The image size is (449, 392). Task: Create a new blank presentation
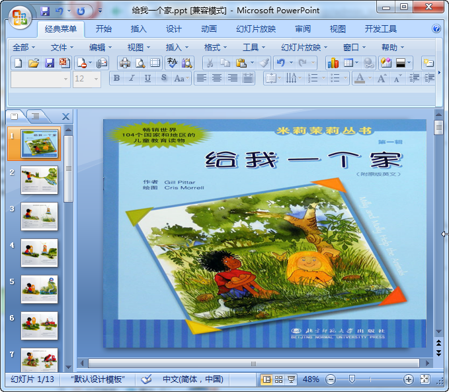click(19, 63)
